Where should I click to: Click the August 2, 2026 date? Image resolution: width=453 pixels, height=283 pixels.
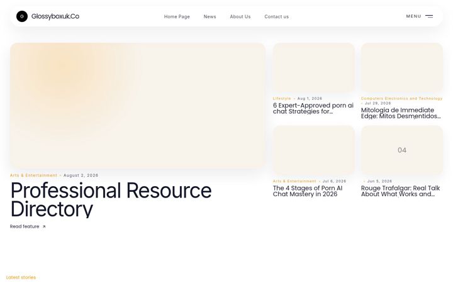pos(81,175)
